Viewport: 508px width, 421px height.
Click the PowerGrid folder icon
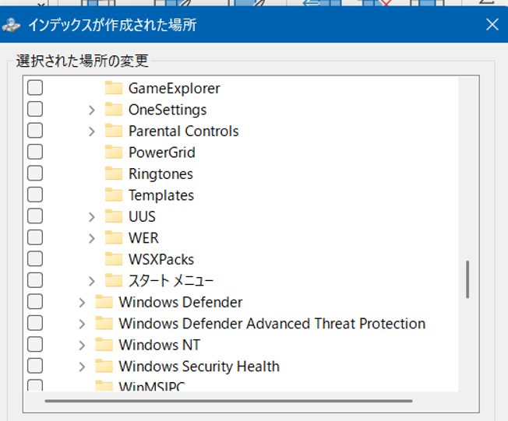point(114,152)
